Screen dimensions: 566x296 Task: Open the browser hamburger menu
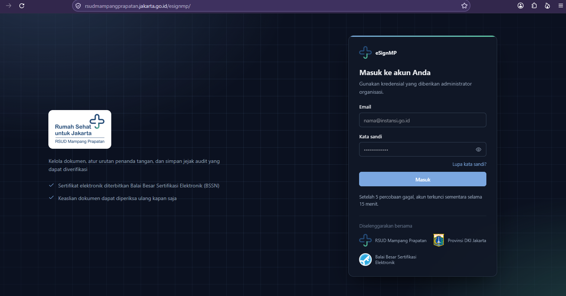(560, 6)
